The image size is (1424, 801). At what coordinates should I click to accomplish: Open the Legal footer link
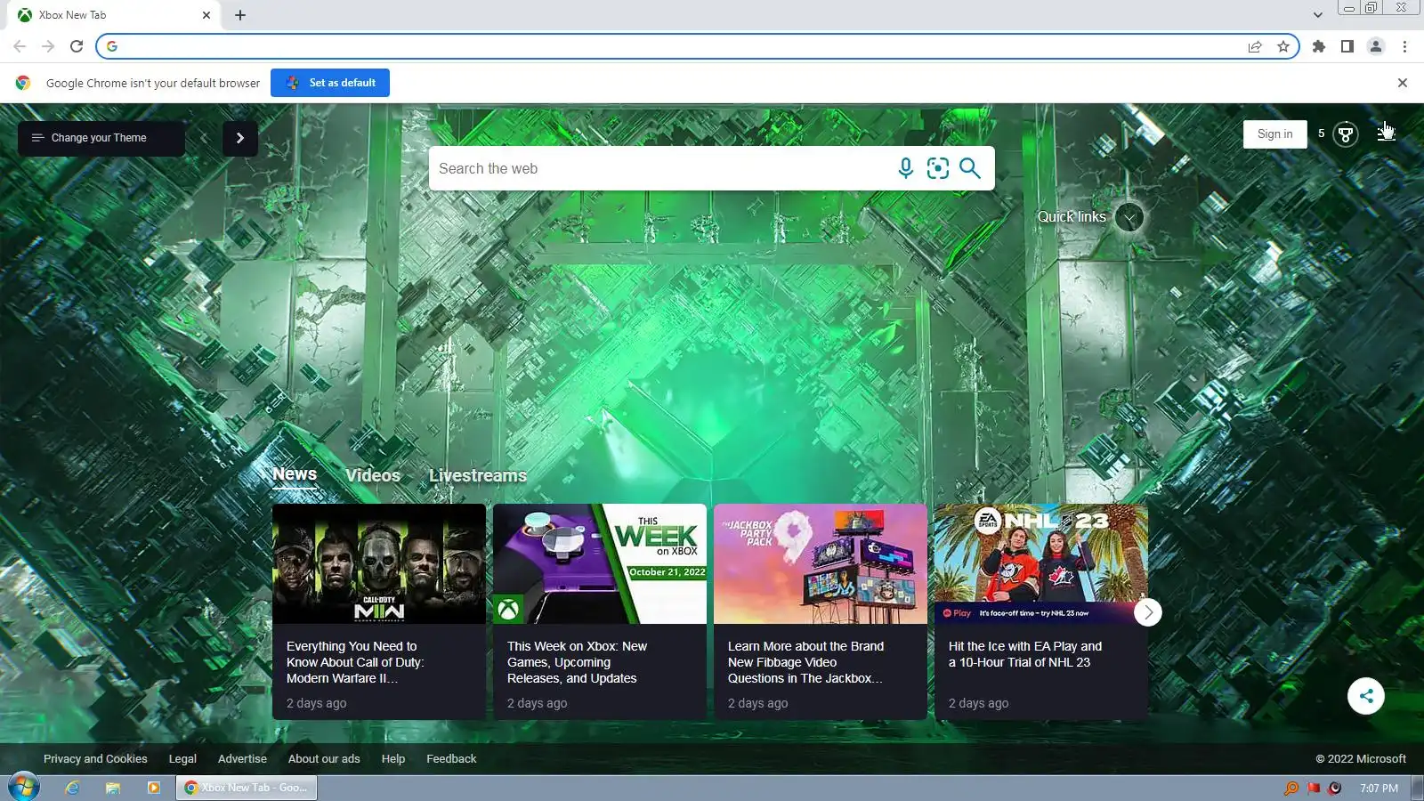tap(182, 759)
